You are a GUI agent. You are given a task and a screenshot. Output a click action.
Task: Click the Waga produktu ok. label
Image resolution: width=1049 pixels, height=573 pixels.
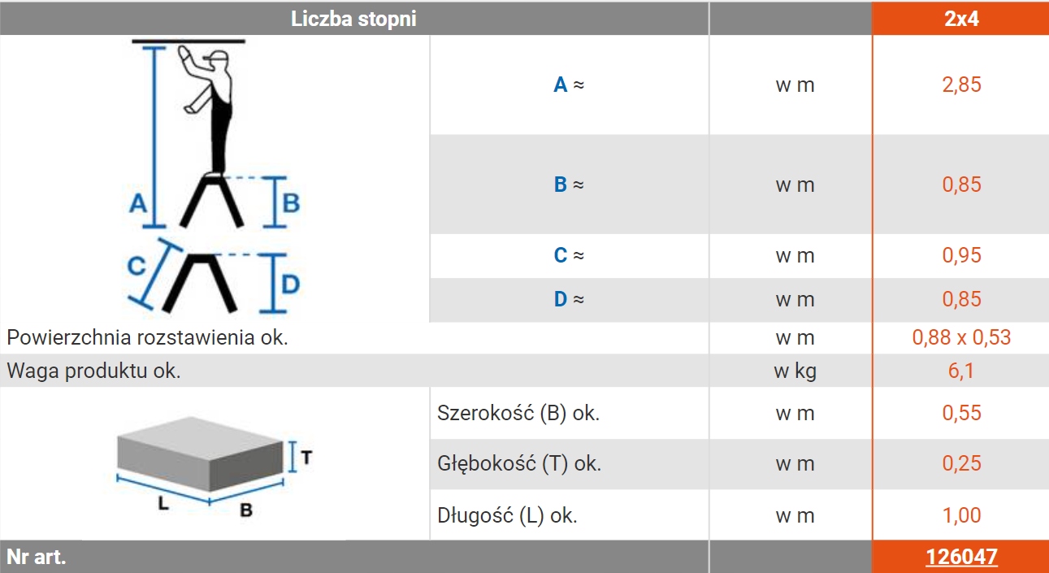coord(94,371)
